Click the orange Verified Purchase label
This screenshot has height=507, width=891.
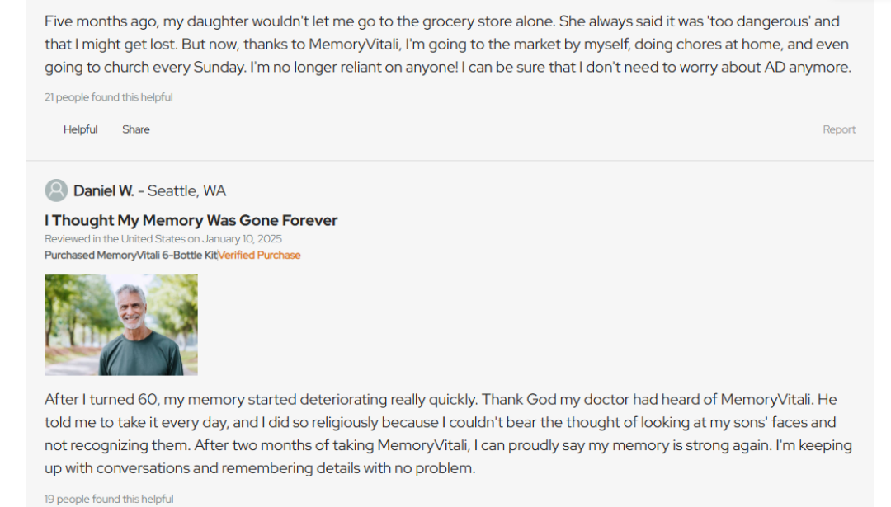[260, 256]
